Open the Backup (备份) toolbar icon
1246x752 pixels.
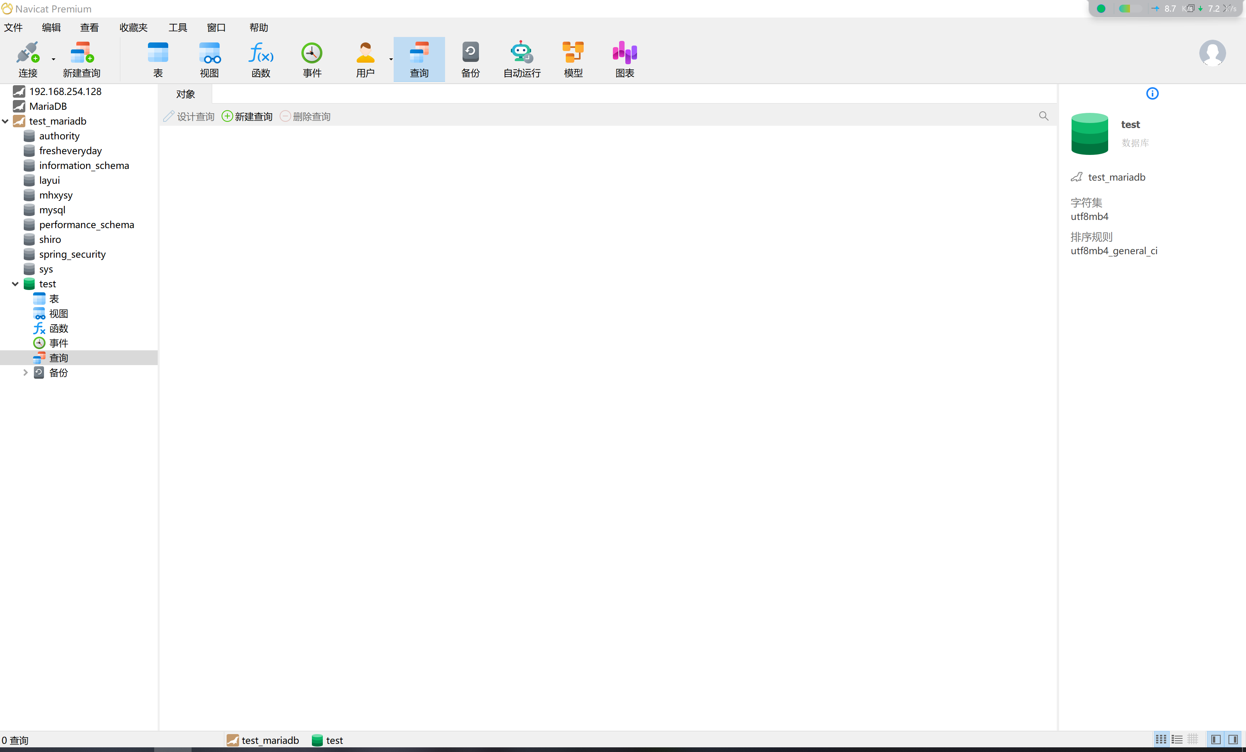[x=470, y=59]
